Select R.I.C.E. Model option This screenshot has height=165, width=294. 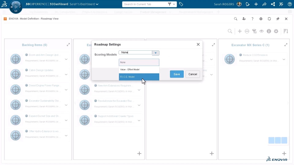139,77
